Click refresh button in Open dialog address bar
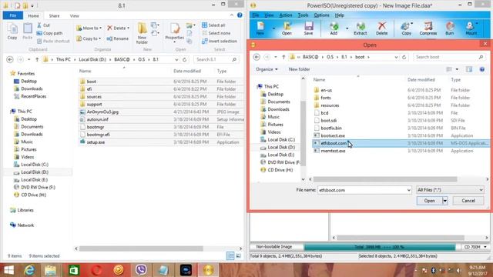 click(404, 57)
